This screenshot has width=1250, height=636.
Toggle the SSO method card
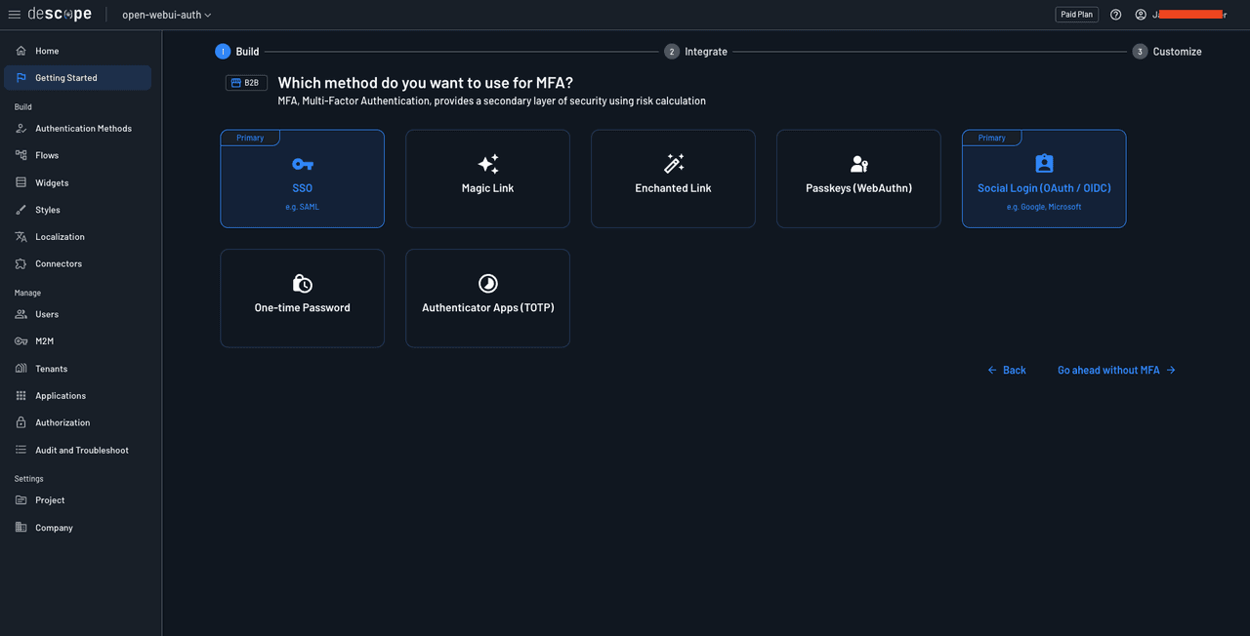click(302, 179)
